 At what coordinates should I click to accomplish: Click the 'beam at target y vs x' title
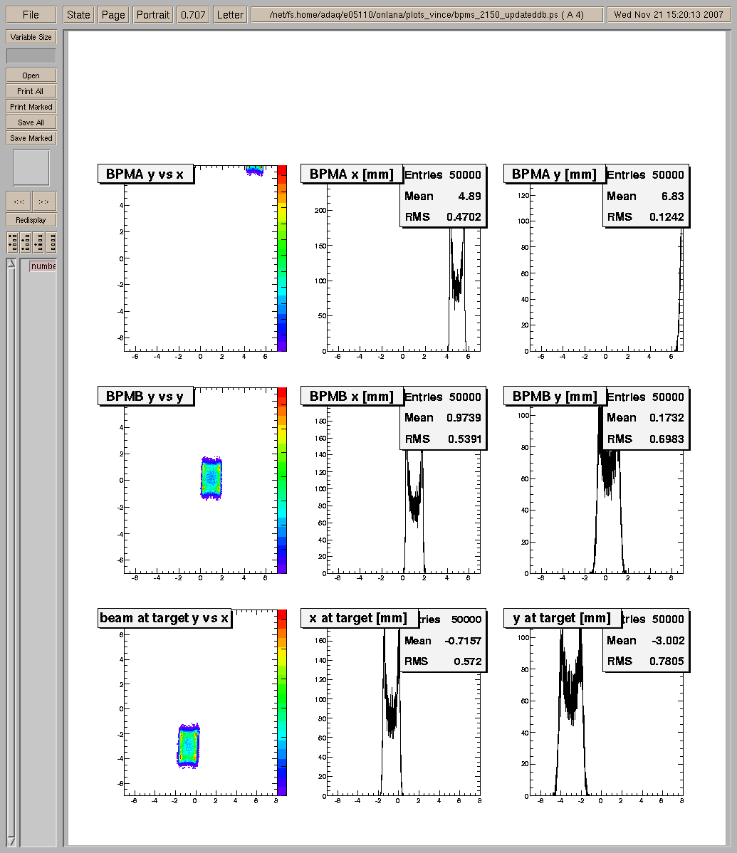click(x=164, y=618)
